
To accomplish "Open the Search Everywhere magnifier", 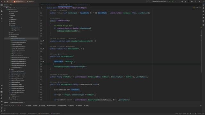I will tap(189, 2).
